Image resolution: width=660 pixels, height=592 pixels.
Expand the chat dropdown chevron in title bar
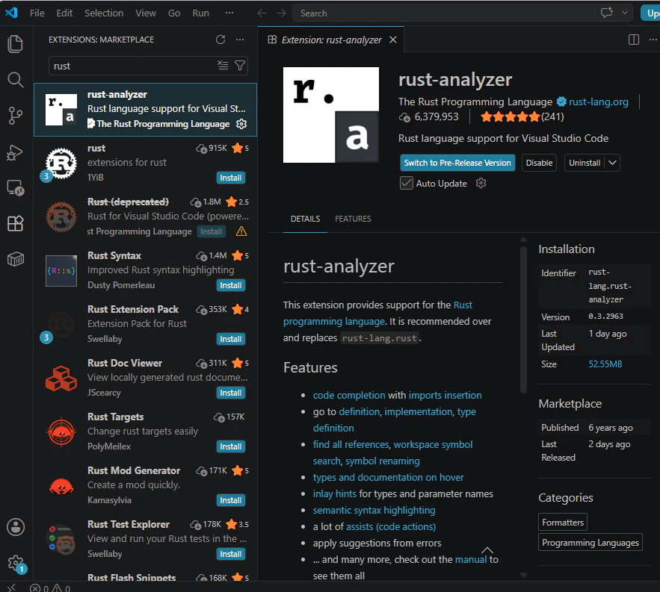(x=625, y=13)
